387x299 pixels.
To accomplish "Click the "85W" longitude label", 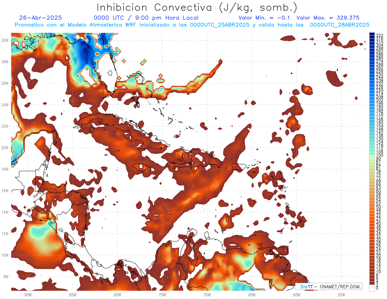I will point(72,295).
